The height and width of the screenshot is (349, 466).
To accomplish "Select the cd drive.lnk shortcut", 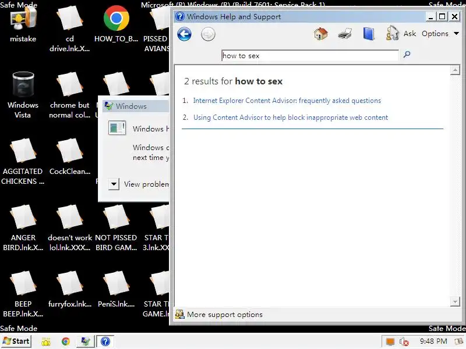I will 69,29.
